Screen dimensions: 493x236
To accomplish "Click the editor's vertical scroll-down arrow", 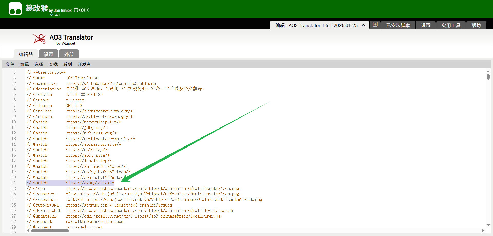I will [x=488, y=225].
